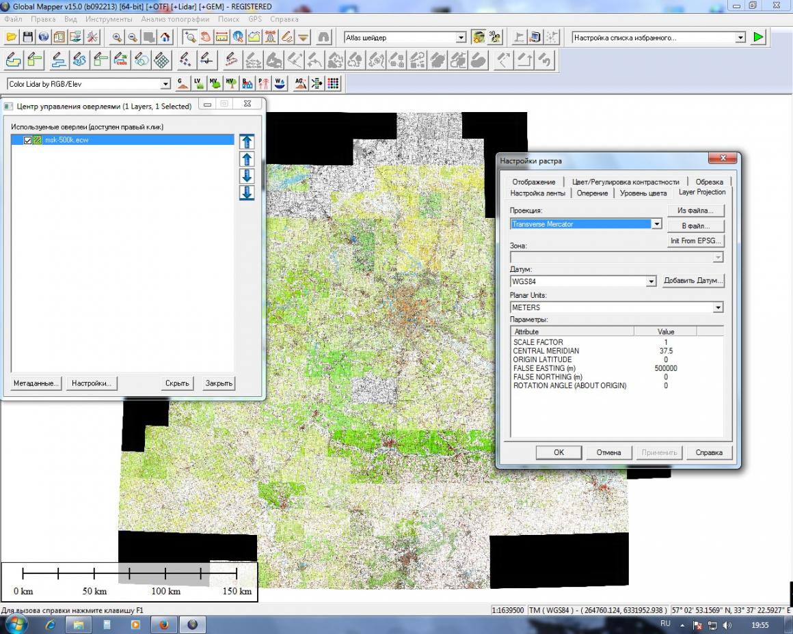Open the Atlas shader dropdown

point(461,38)
